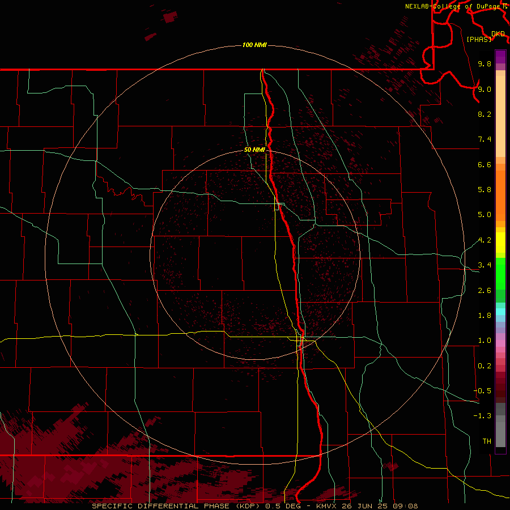
Task: Select the 4.2 scale value
Action: point(484,240)
